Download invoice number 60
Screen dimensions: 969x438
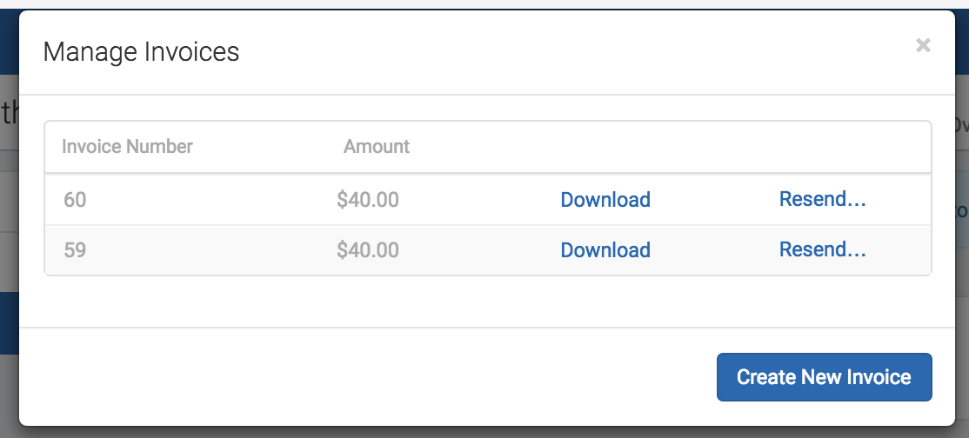[x=605, y=200]
